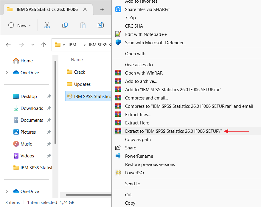Unpin Documents using its pin icon
Image resolution: width=261 pixels, height=207 pixels.
click(49, 120)
